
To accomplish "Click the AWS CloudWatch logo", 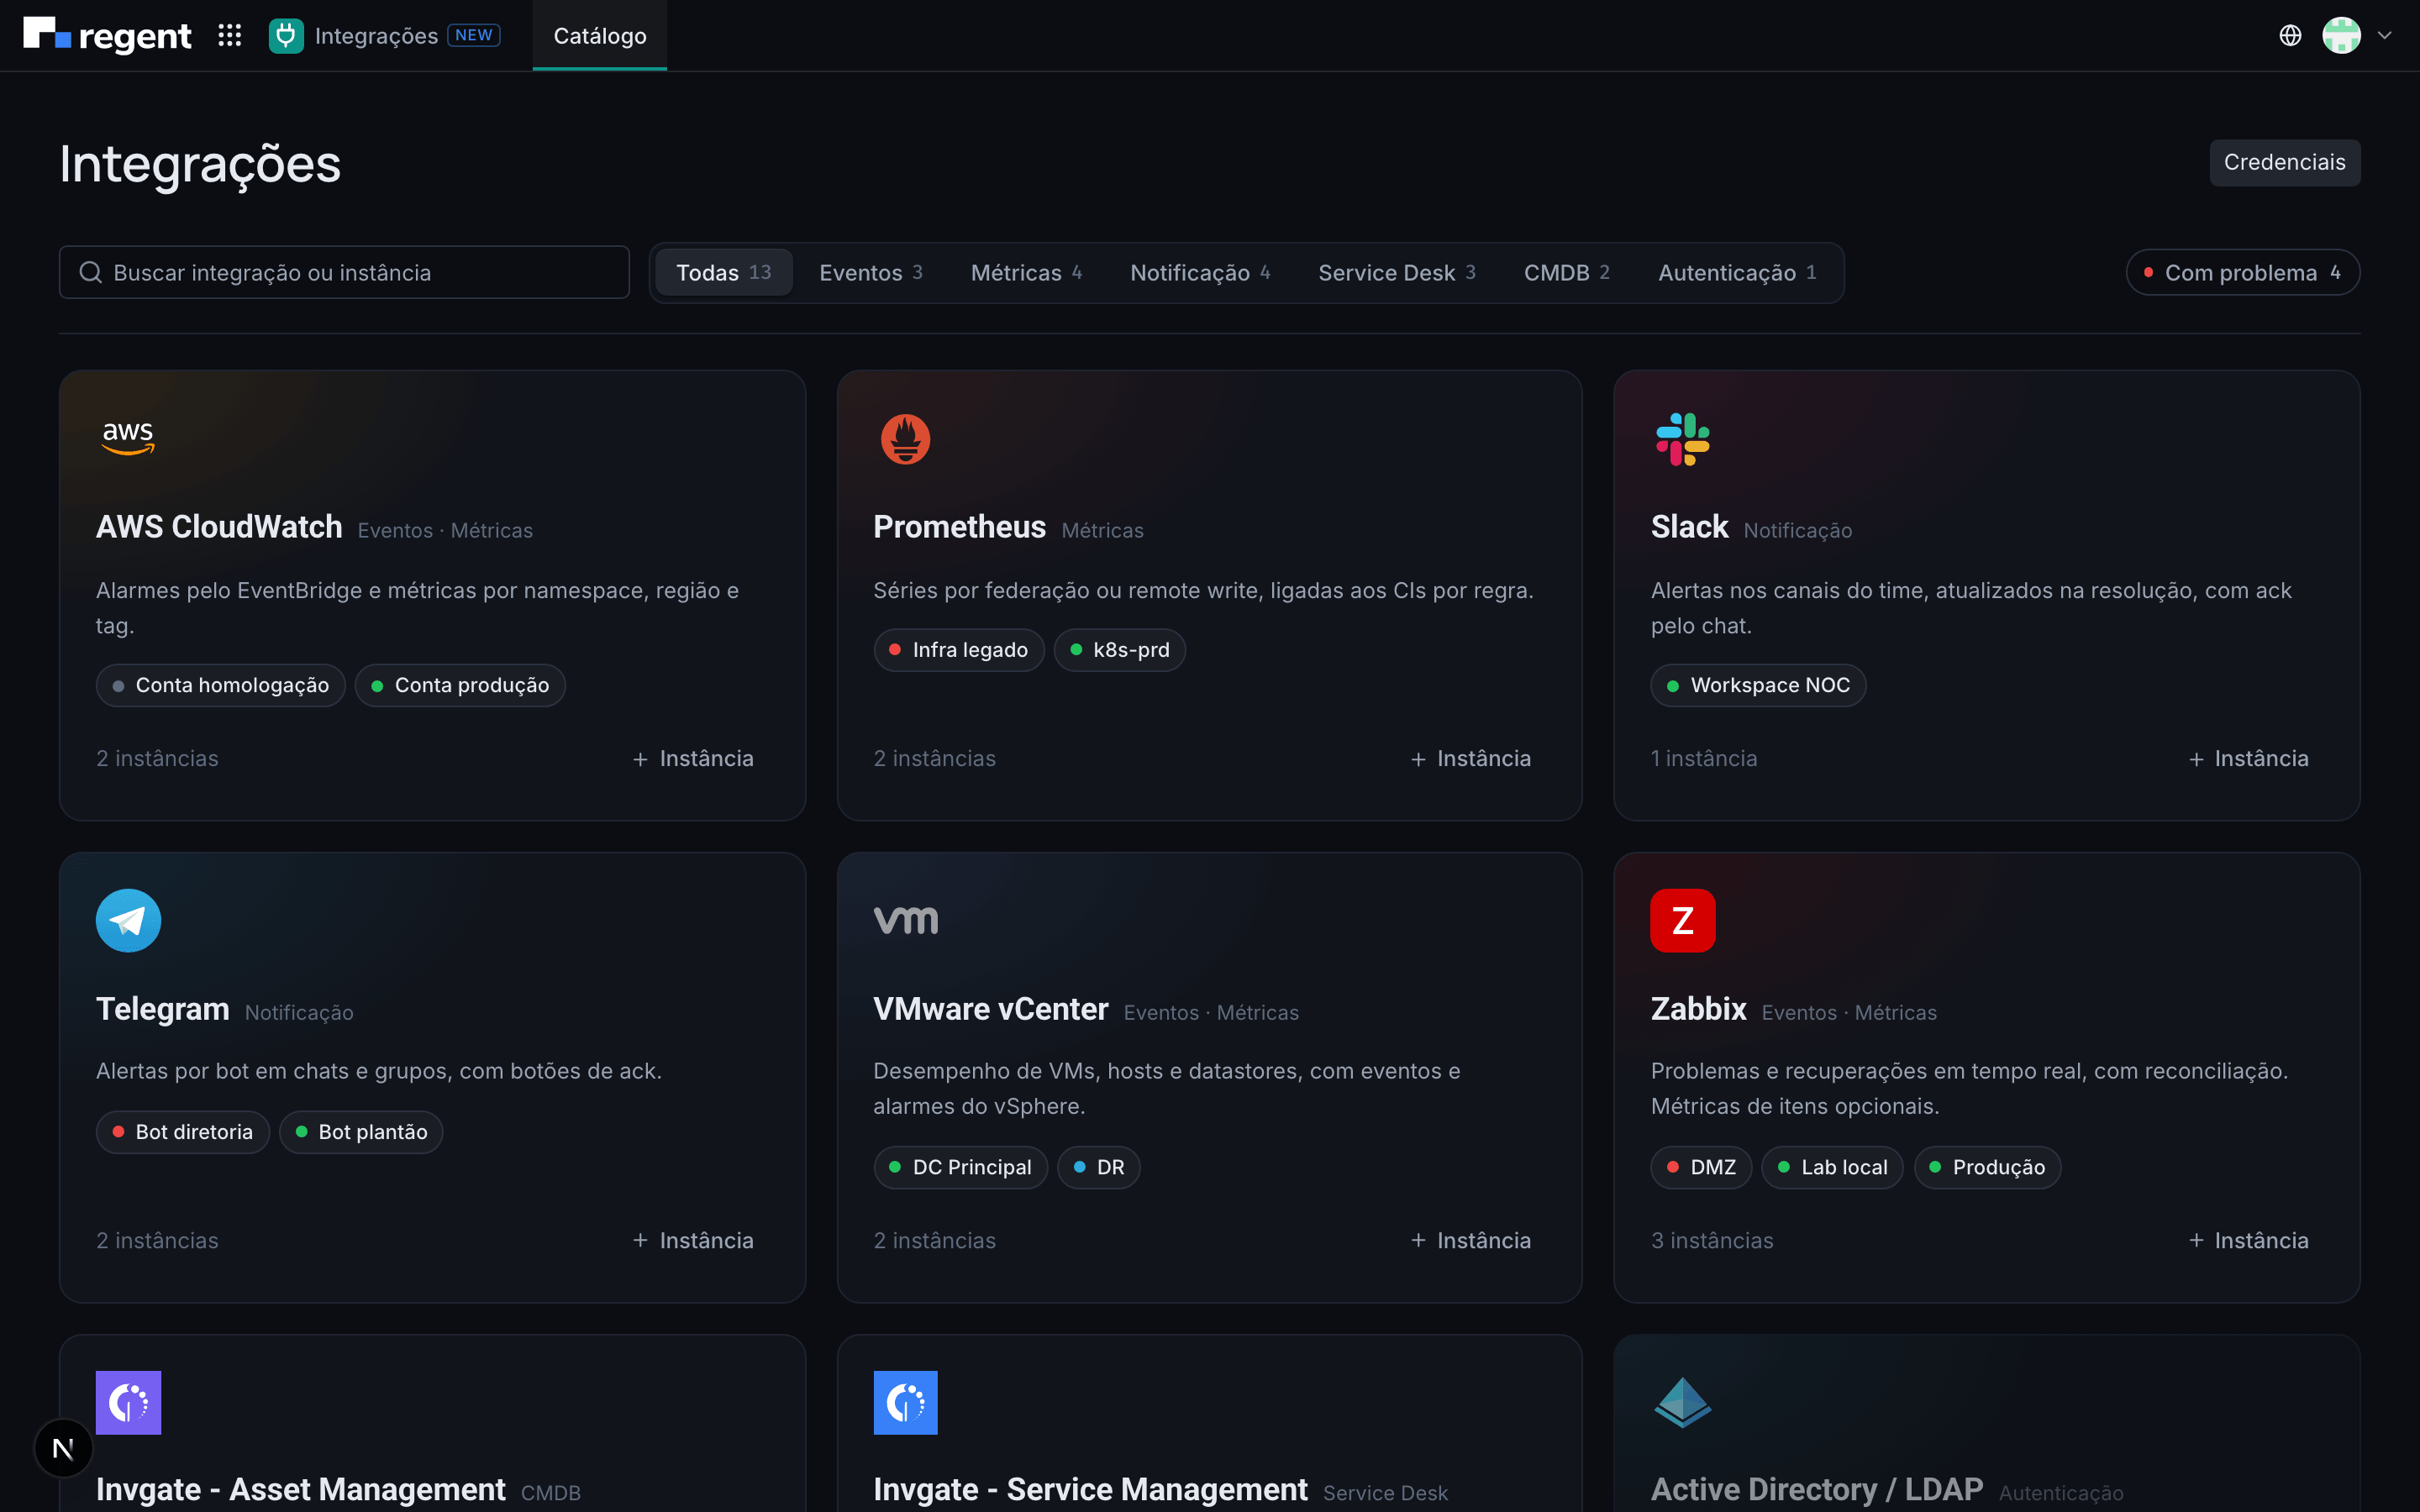I will [128, 438].
